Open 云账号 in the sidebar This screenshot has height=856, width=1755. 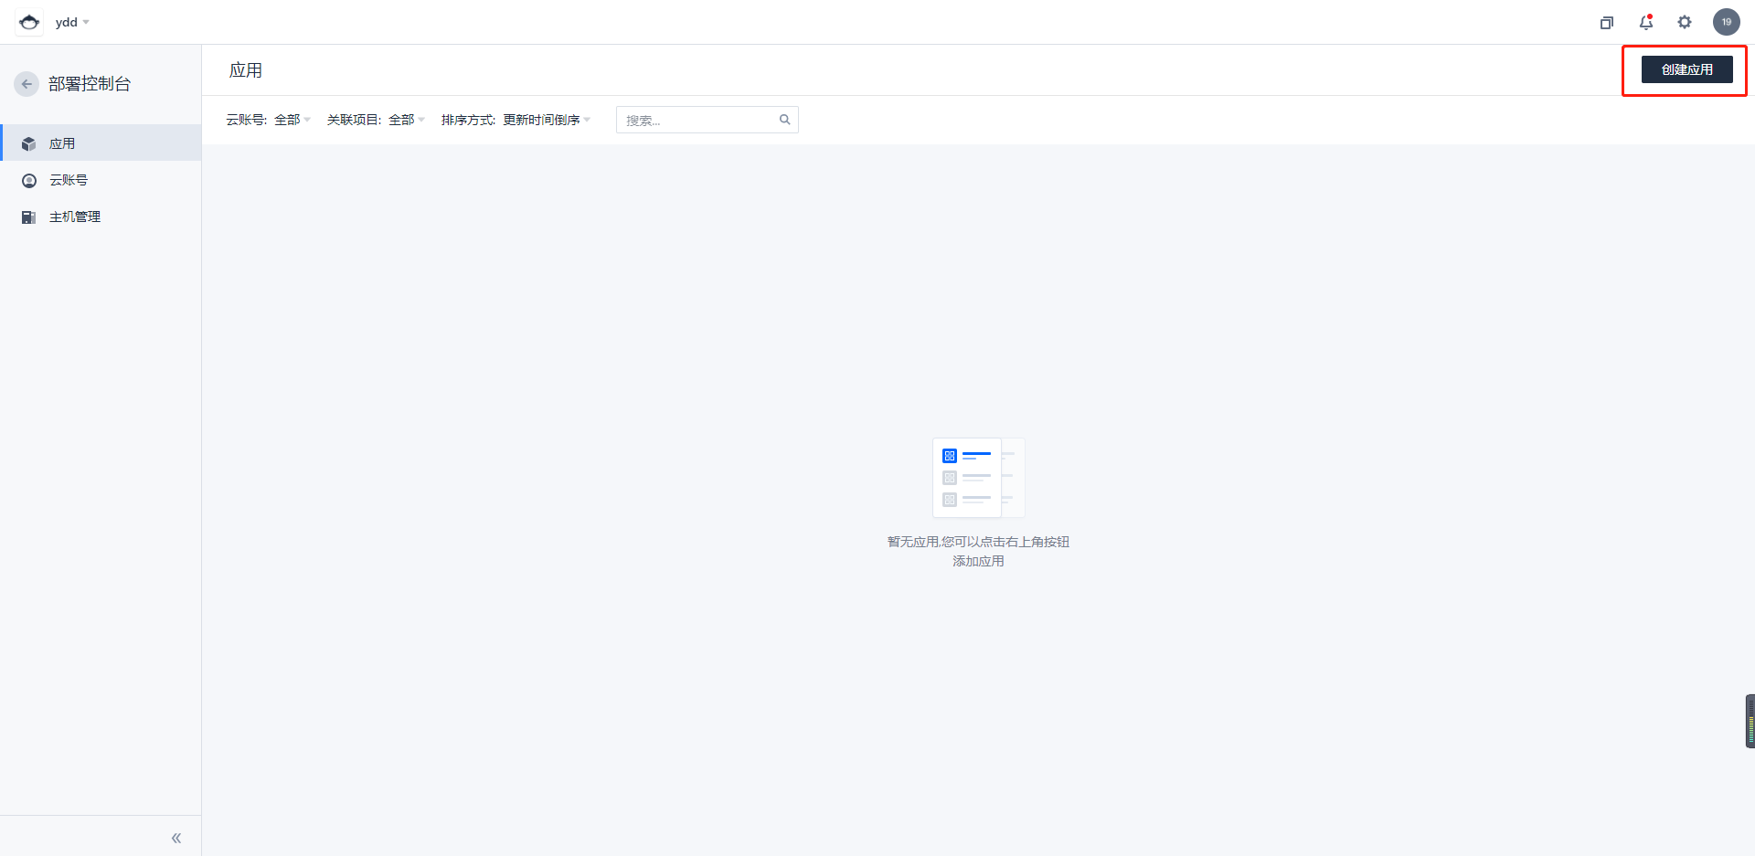(x=101, y=180)
